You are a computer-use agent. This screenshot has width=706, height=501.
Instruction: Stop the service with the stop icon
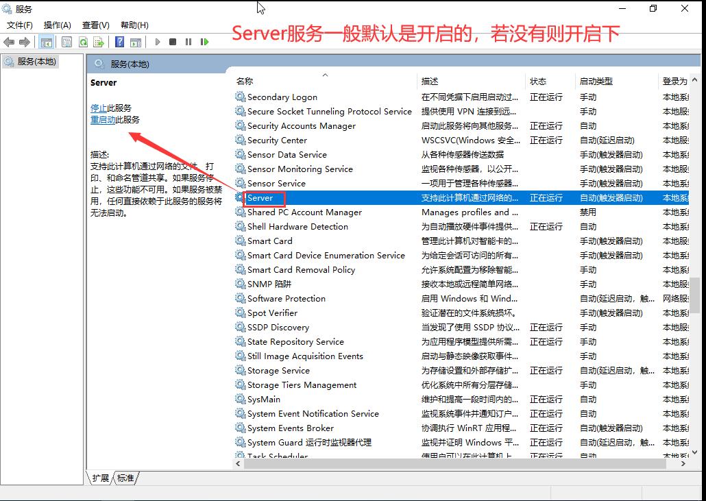[x=173, y=42]
